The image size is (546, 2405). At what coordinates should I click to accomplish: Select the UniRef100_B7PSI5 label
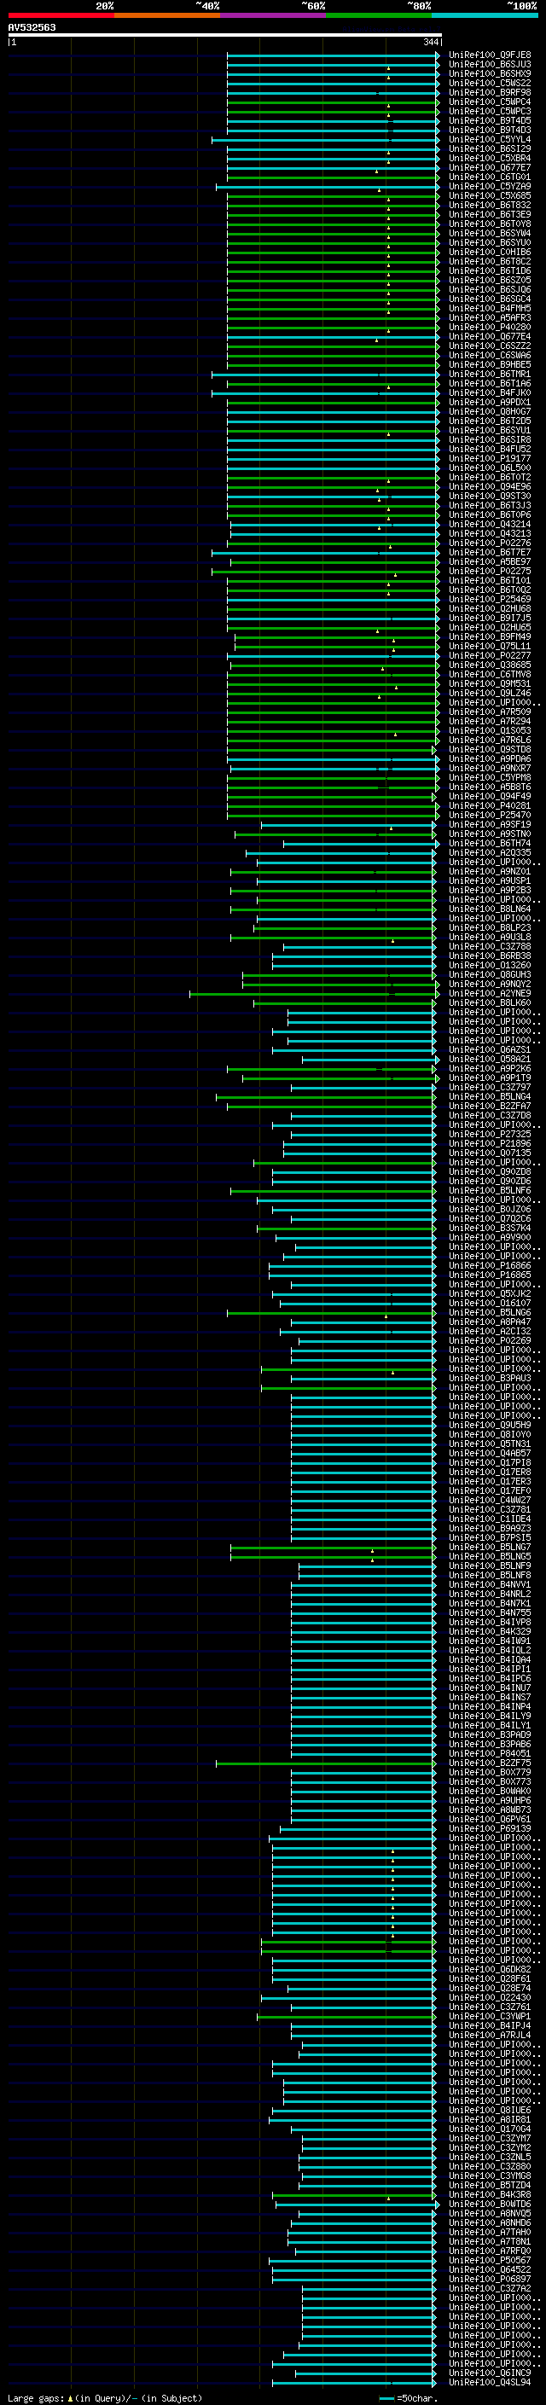[490, 1537]
